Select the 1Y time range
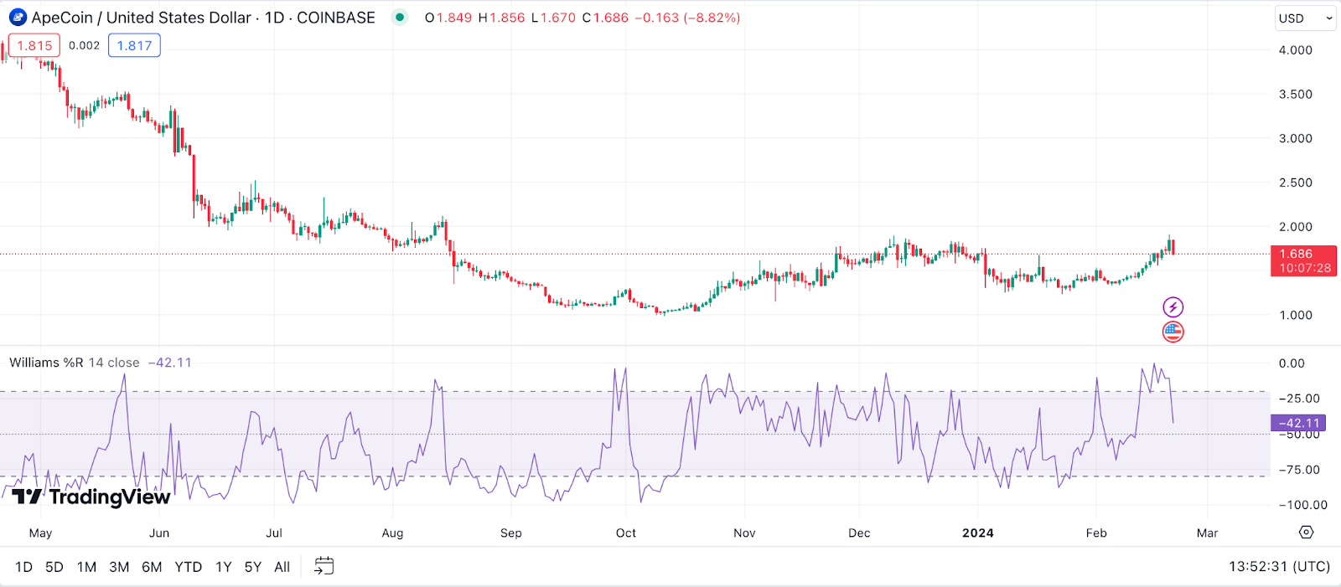Viewport: 1341px width, 587px height. [x=223, y=567]
